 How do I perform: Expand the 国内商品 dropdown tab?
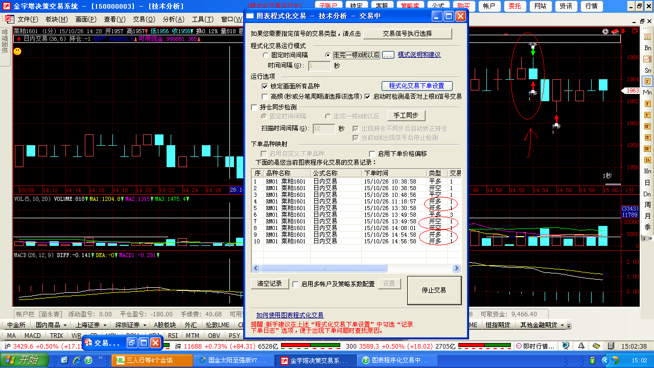point(51,325)
